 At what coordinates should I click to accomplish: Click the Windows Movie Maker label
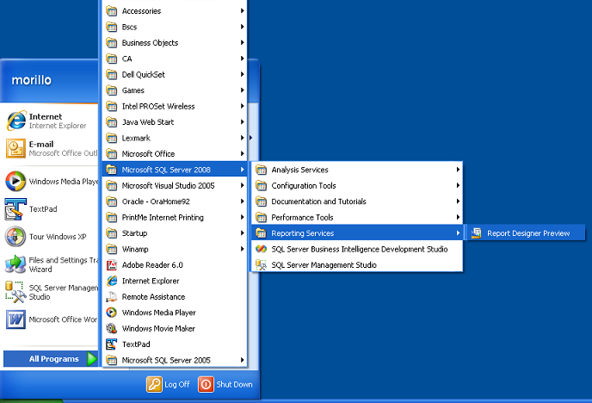tap(158, 329)
